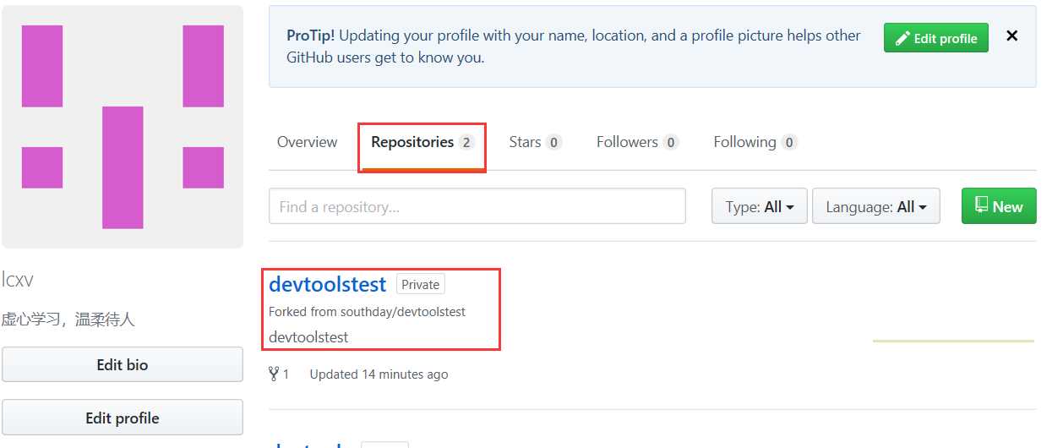Click the lcxv username text

pos(18,280)
